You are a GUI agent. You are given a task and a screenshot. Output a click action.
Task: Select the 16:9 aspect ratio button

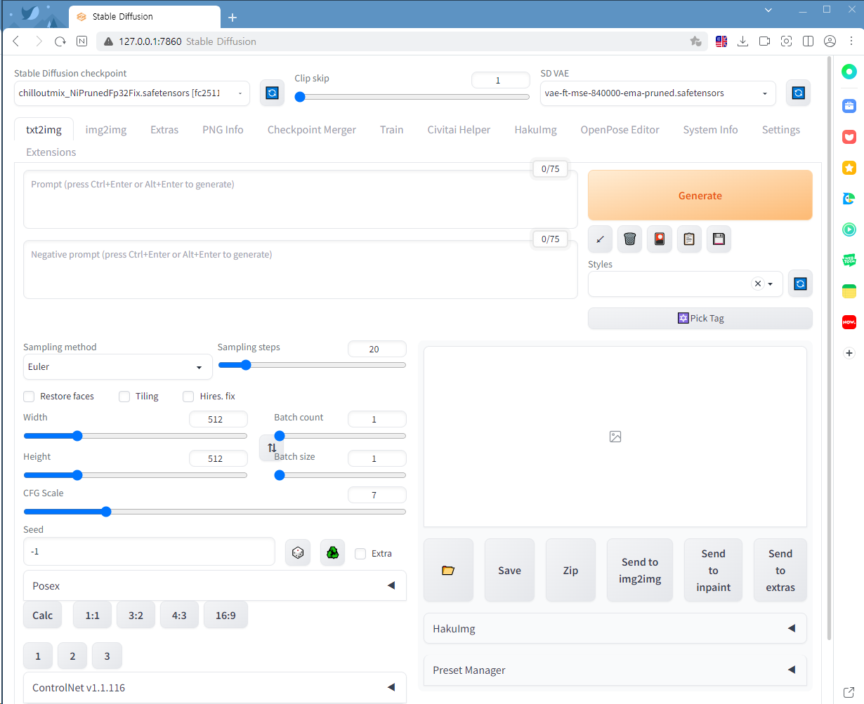[225, 616]
